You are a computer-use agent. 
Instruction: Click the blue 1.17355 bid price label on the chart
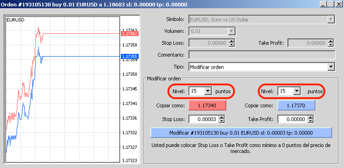[130, 57]
